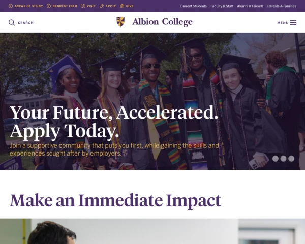The image size is (305, 244).
Task: Click the Make an Immediate Impact heading
Action: pyautogui.click(x=115, y=200)
